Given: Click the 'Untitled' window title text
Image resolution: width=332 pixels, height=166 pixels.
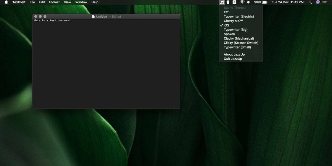Looking at the screenshot, I should pyautogui.click(x=102, y=17).
